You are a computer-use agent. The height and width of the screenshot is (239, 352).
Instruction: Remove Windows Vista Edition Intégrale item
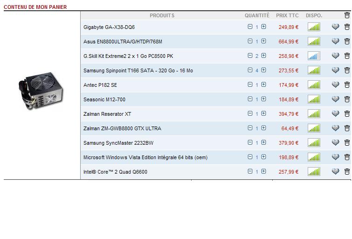[x=347, y=157]
